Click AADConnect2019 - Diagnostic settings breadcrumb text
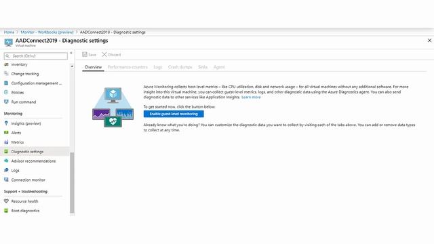Image resolution: width=434 pixels, height=244 pixels. coord(113,32)
